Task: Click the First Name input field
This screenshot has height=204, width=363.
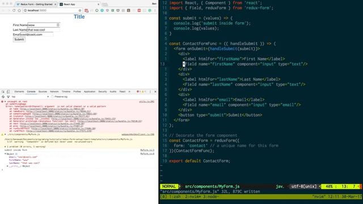Action: [x=44, y=25]
